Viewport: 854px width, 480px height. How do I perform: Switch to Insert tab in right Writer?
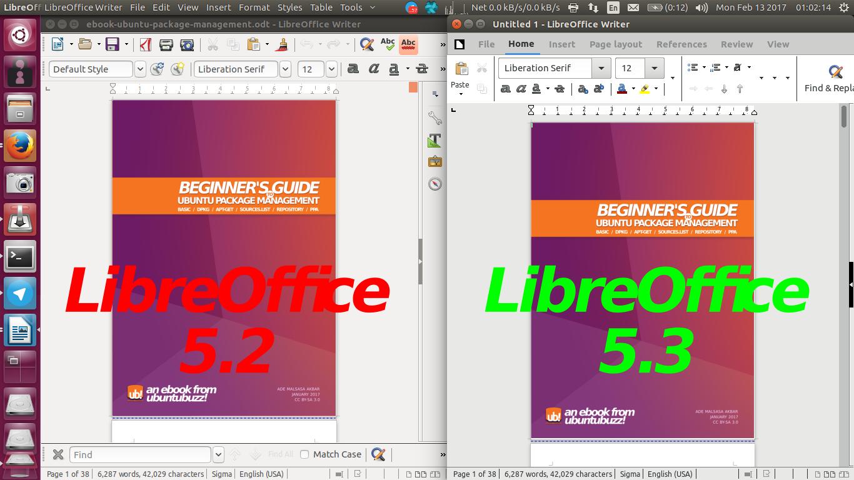562,44
